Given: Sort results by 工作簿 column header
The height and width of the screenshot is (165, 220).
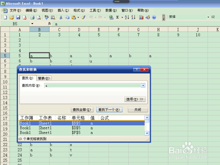Looking at the screenshot, I should (x=27, y=118).
